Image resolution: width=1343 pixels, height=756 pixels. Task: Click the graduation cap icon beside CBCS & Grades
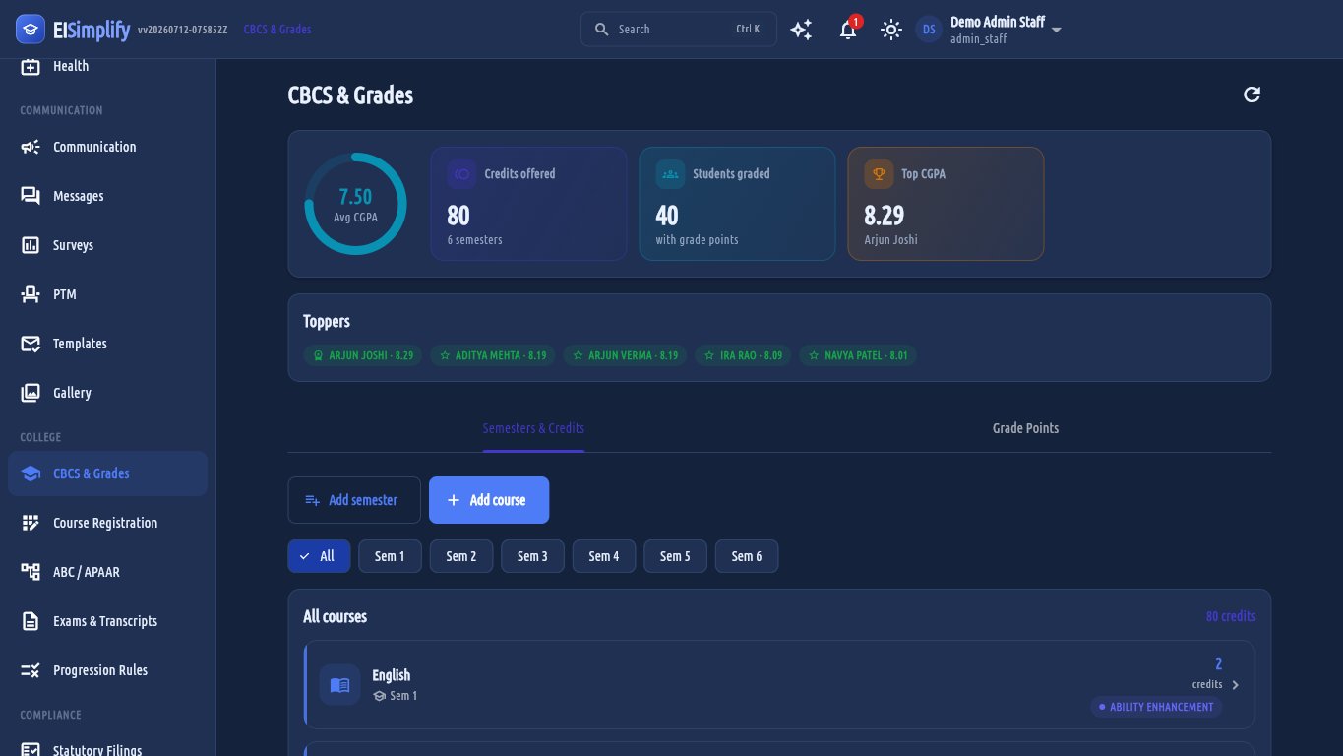pyautogui.click(x=31, y=473)
